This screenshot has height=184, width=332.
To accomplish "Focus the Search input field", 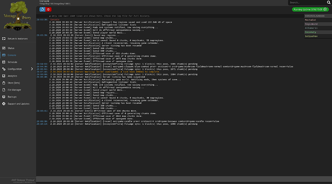I will pyautogui.click(x=307, y=2).
